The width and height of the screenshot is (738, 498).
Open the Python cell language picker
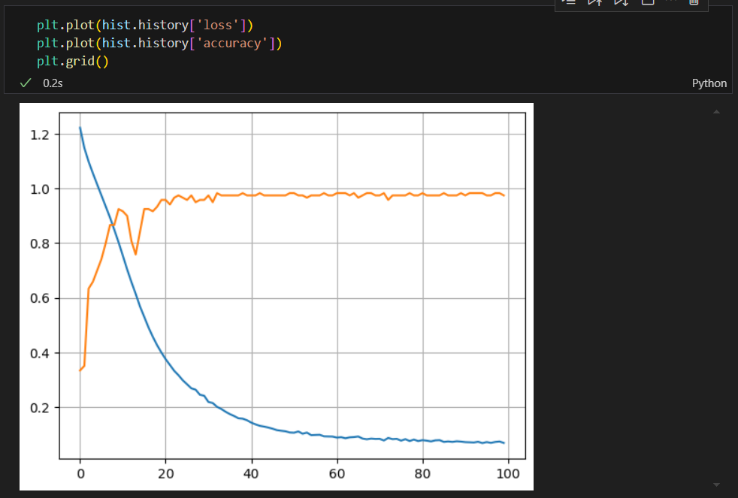click(x=709, y=83)
